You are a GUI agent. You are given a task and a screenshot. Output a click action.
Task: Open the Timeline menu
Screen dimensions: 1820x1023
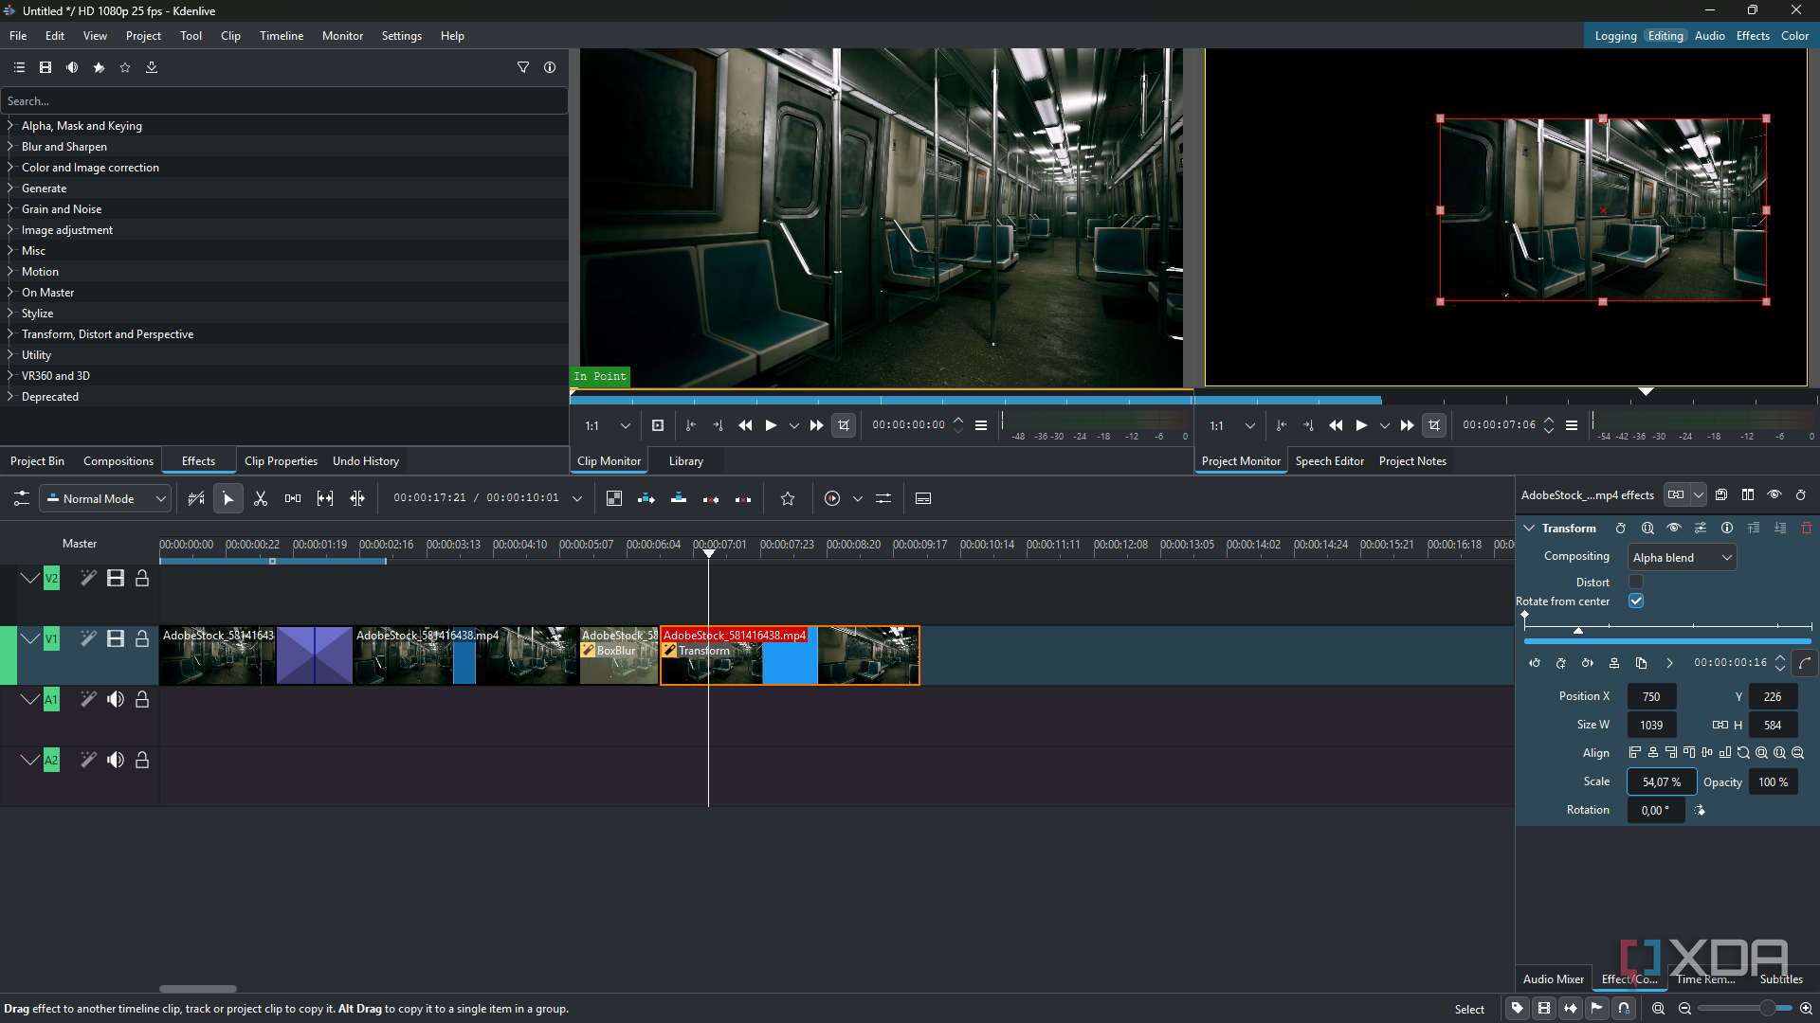pyautogui.click(x=282, y=36)
